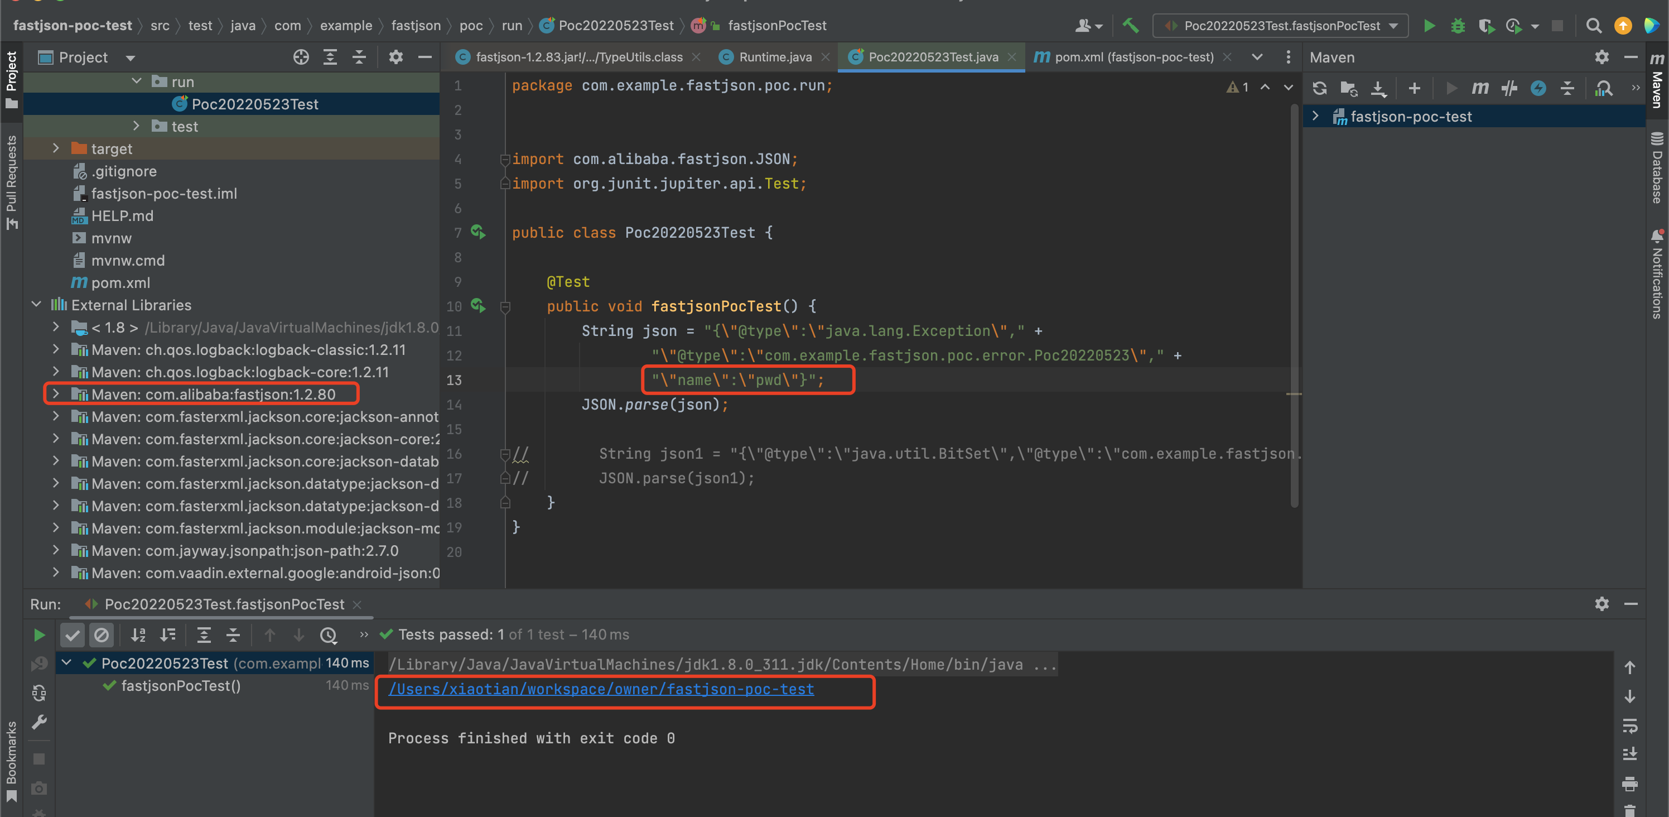Click the Select Opened File crosshair icon
1669x817 pixels.
(x=301, y=57)
